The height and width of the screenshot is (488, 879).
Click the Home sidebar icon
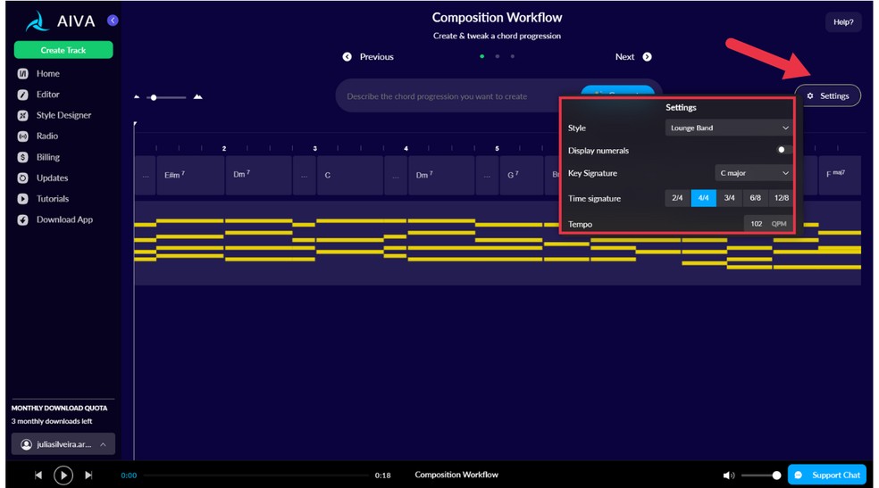coord(22,73)
